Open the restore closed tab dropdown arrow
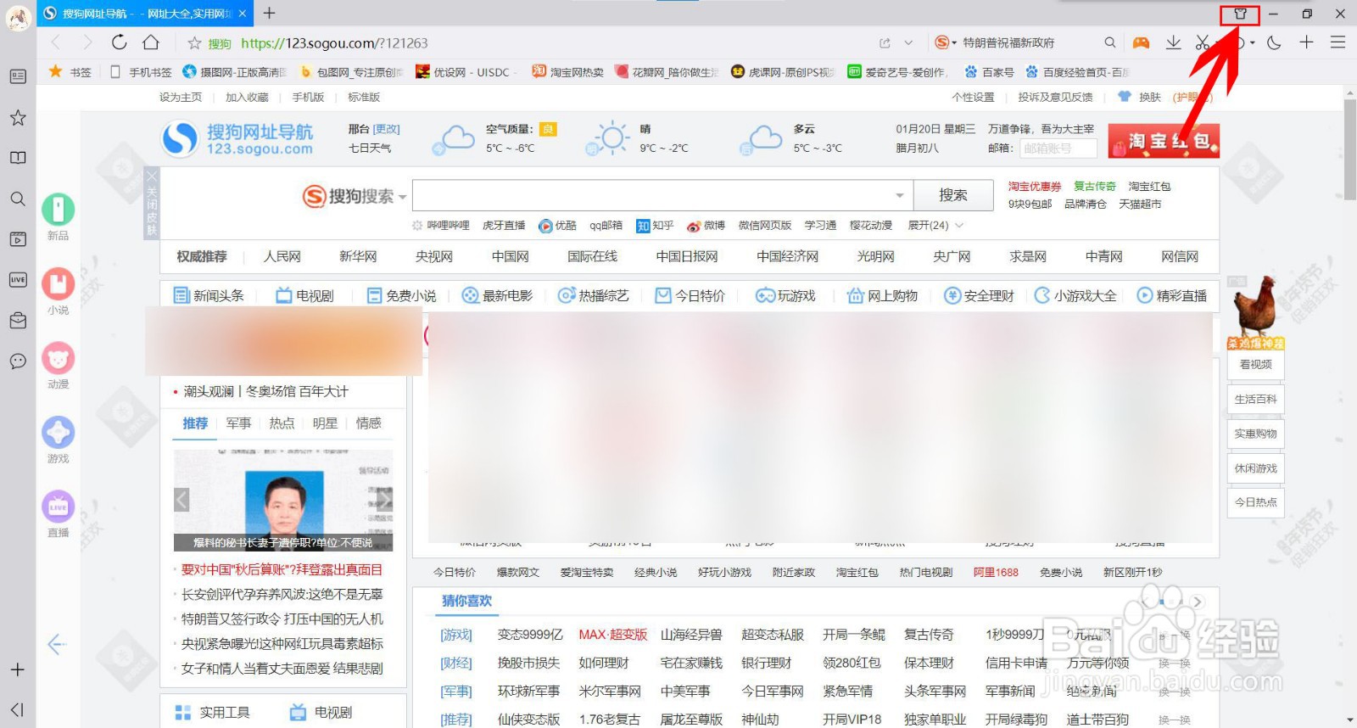The width and height of the screenshot is (1357, 728). click(x=1253, y=43)
